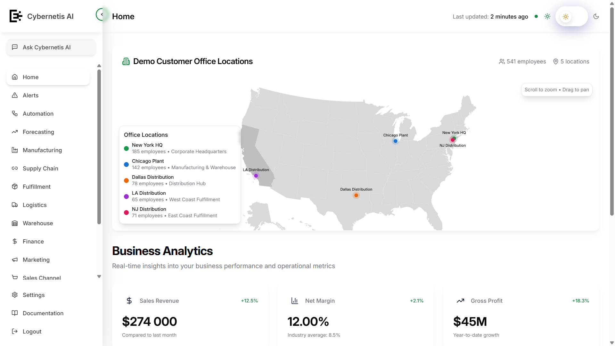Click the Cybernetis AI logo icon

pyautogui.click(x=16, y=16)
